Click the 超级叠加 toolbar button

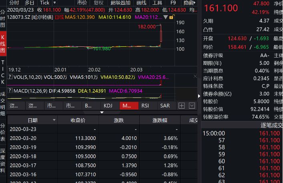point(120,3)
